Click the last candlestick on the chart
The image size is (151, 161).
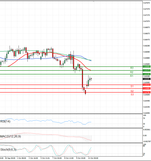[x=91, y=79]
